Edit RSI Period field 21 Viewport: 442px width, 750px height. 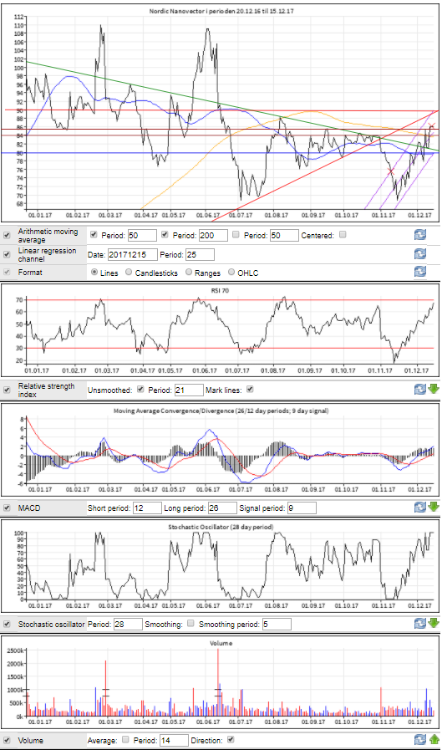point(189,390)
